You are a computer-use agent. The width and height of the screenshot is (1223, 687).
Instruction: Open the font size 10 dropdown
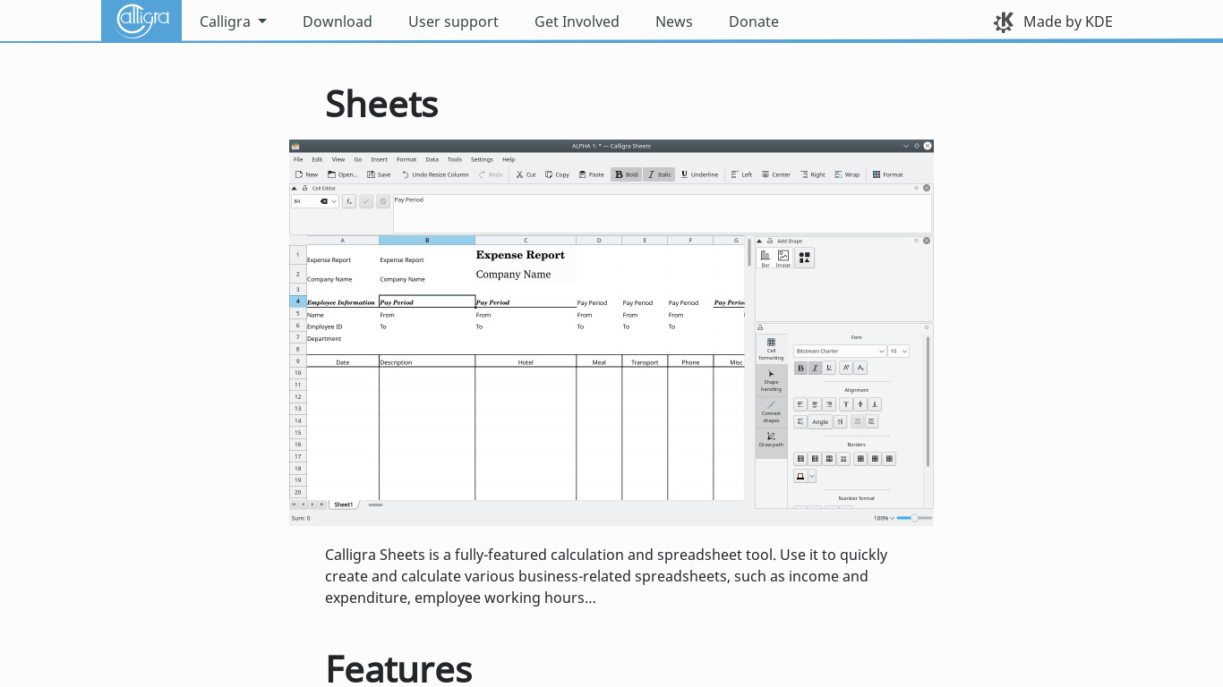point(898,352)
